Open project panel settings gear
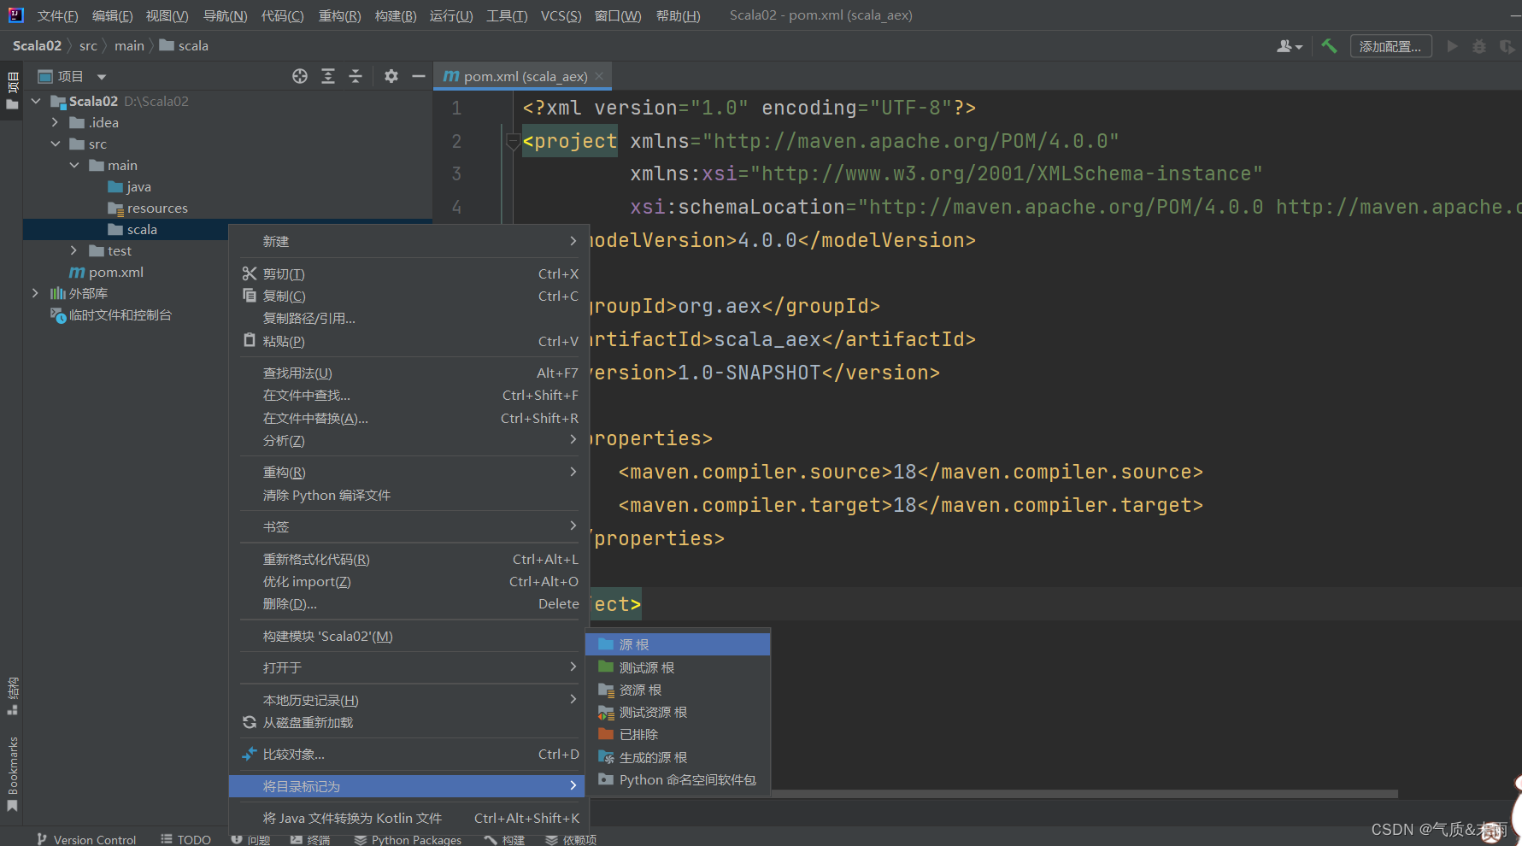 tap(391, 76)
